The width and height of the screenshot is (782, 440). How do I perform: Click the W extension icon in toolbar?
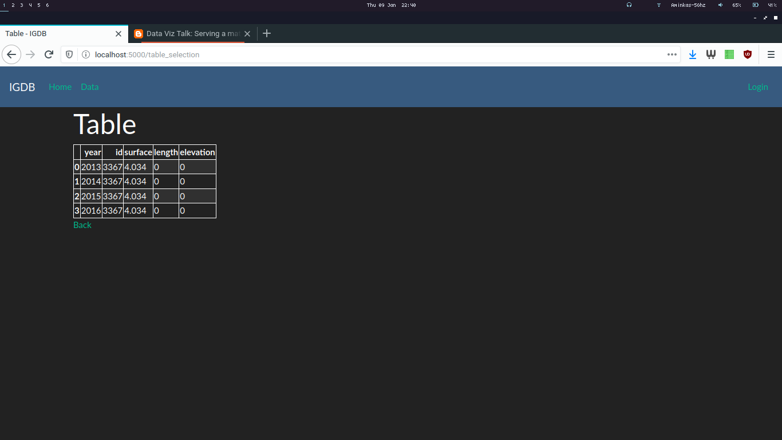tap(711, 54)
